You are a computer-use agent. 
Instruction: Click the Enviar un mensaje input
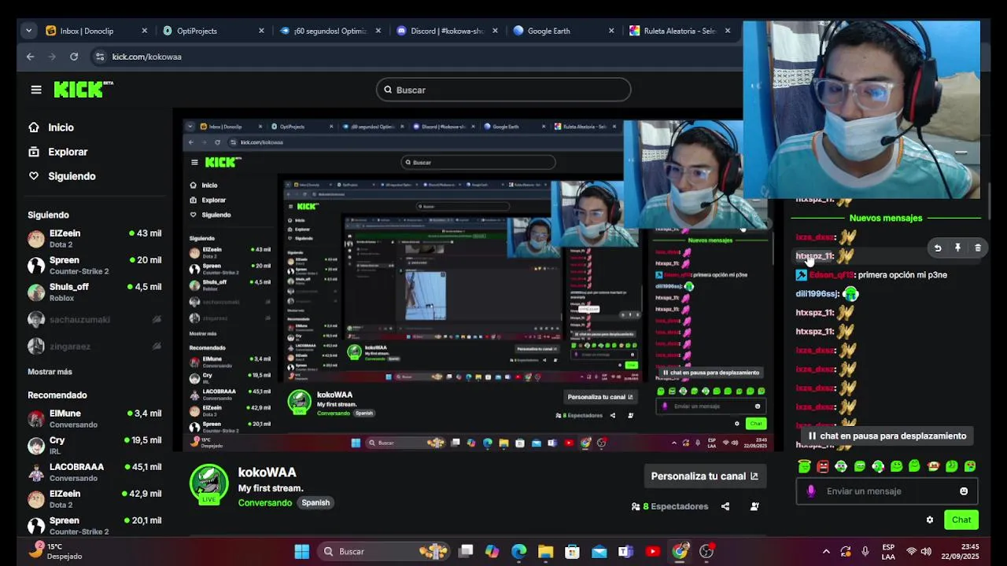[887, 491]
